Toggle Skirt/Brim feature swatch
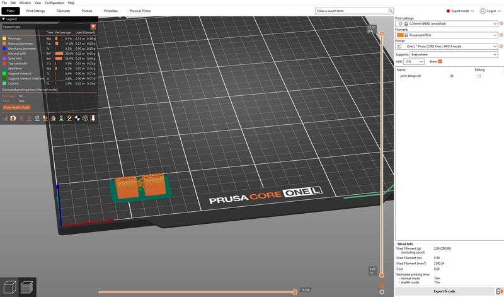 pos(4,69)
